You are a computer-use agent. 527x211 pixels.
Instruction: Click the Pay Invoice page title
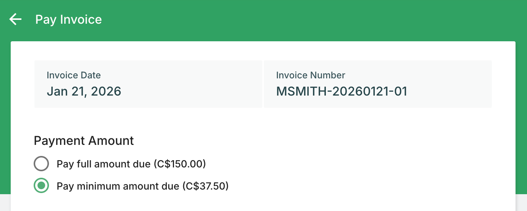(68, 19)
